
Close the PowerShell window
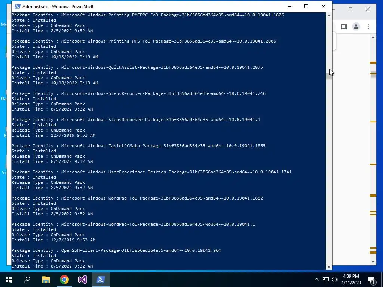324,7
